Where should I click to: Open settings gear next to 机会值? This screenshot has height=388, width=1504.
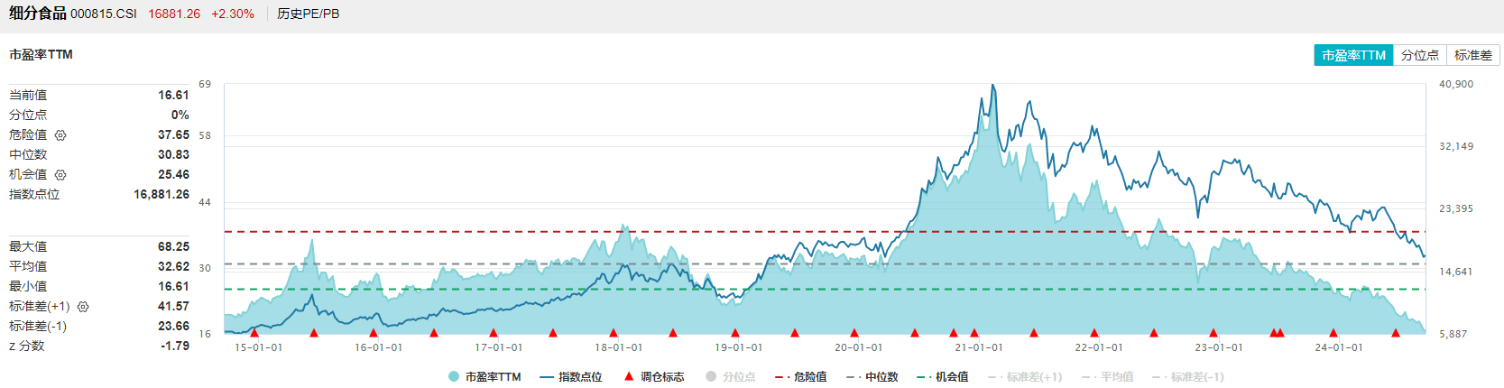60,175
